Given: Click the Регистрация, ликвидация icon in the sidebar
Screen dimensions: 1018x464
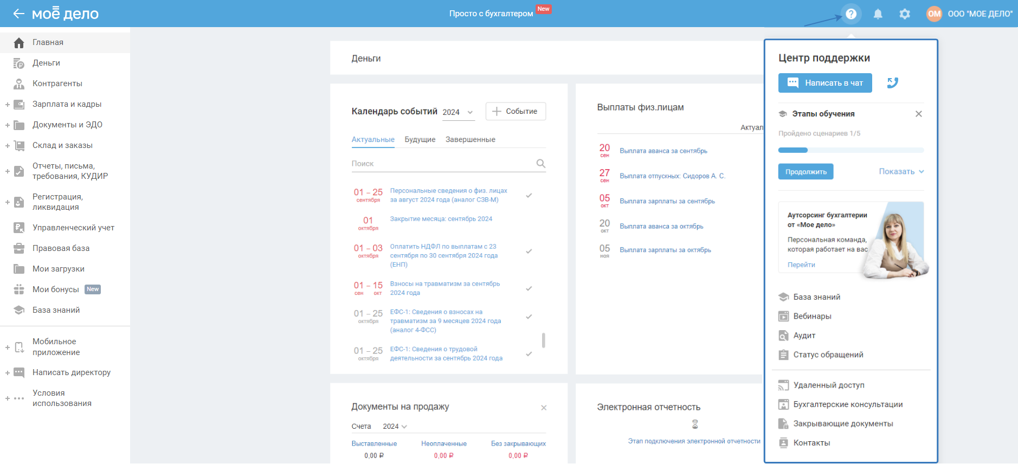Looking at the screenshot, I should point(19,202).
